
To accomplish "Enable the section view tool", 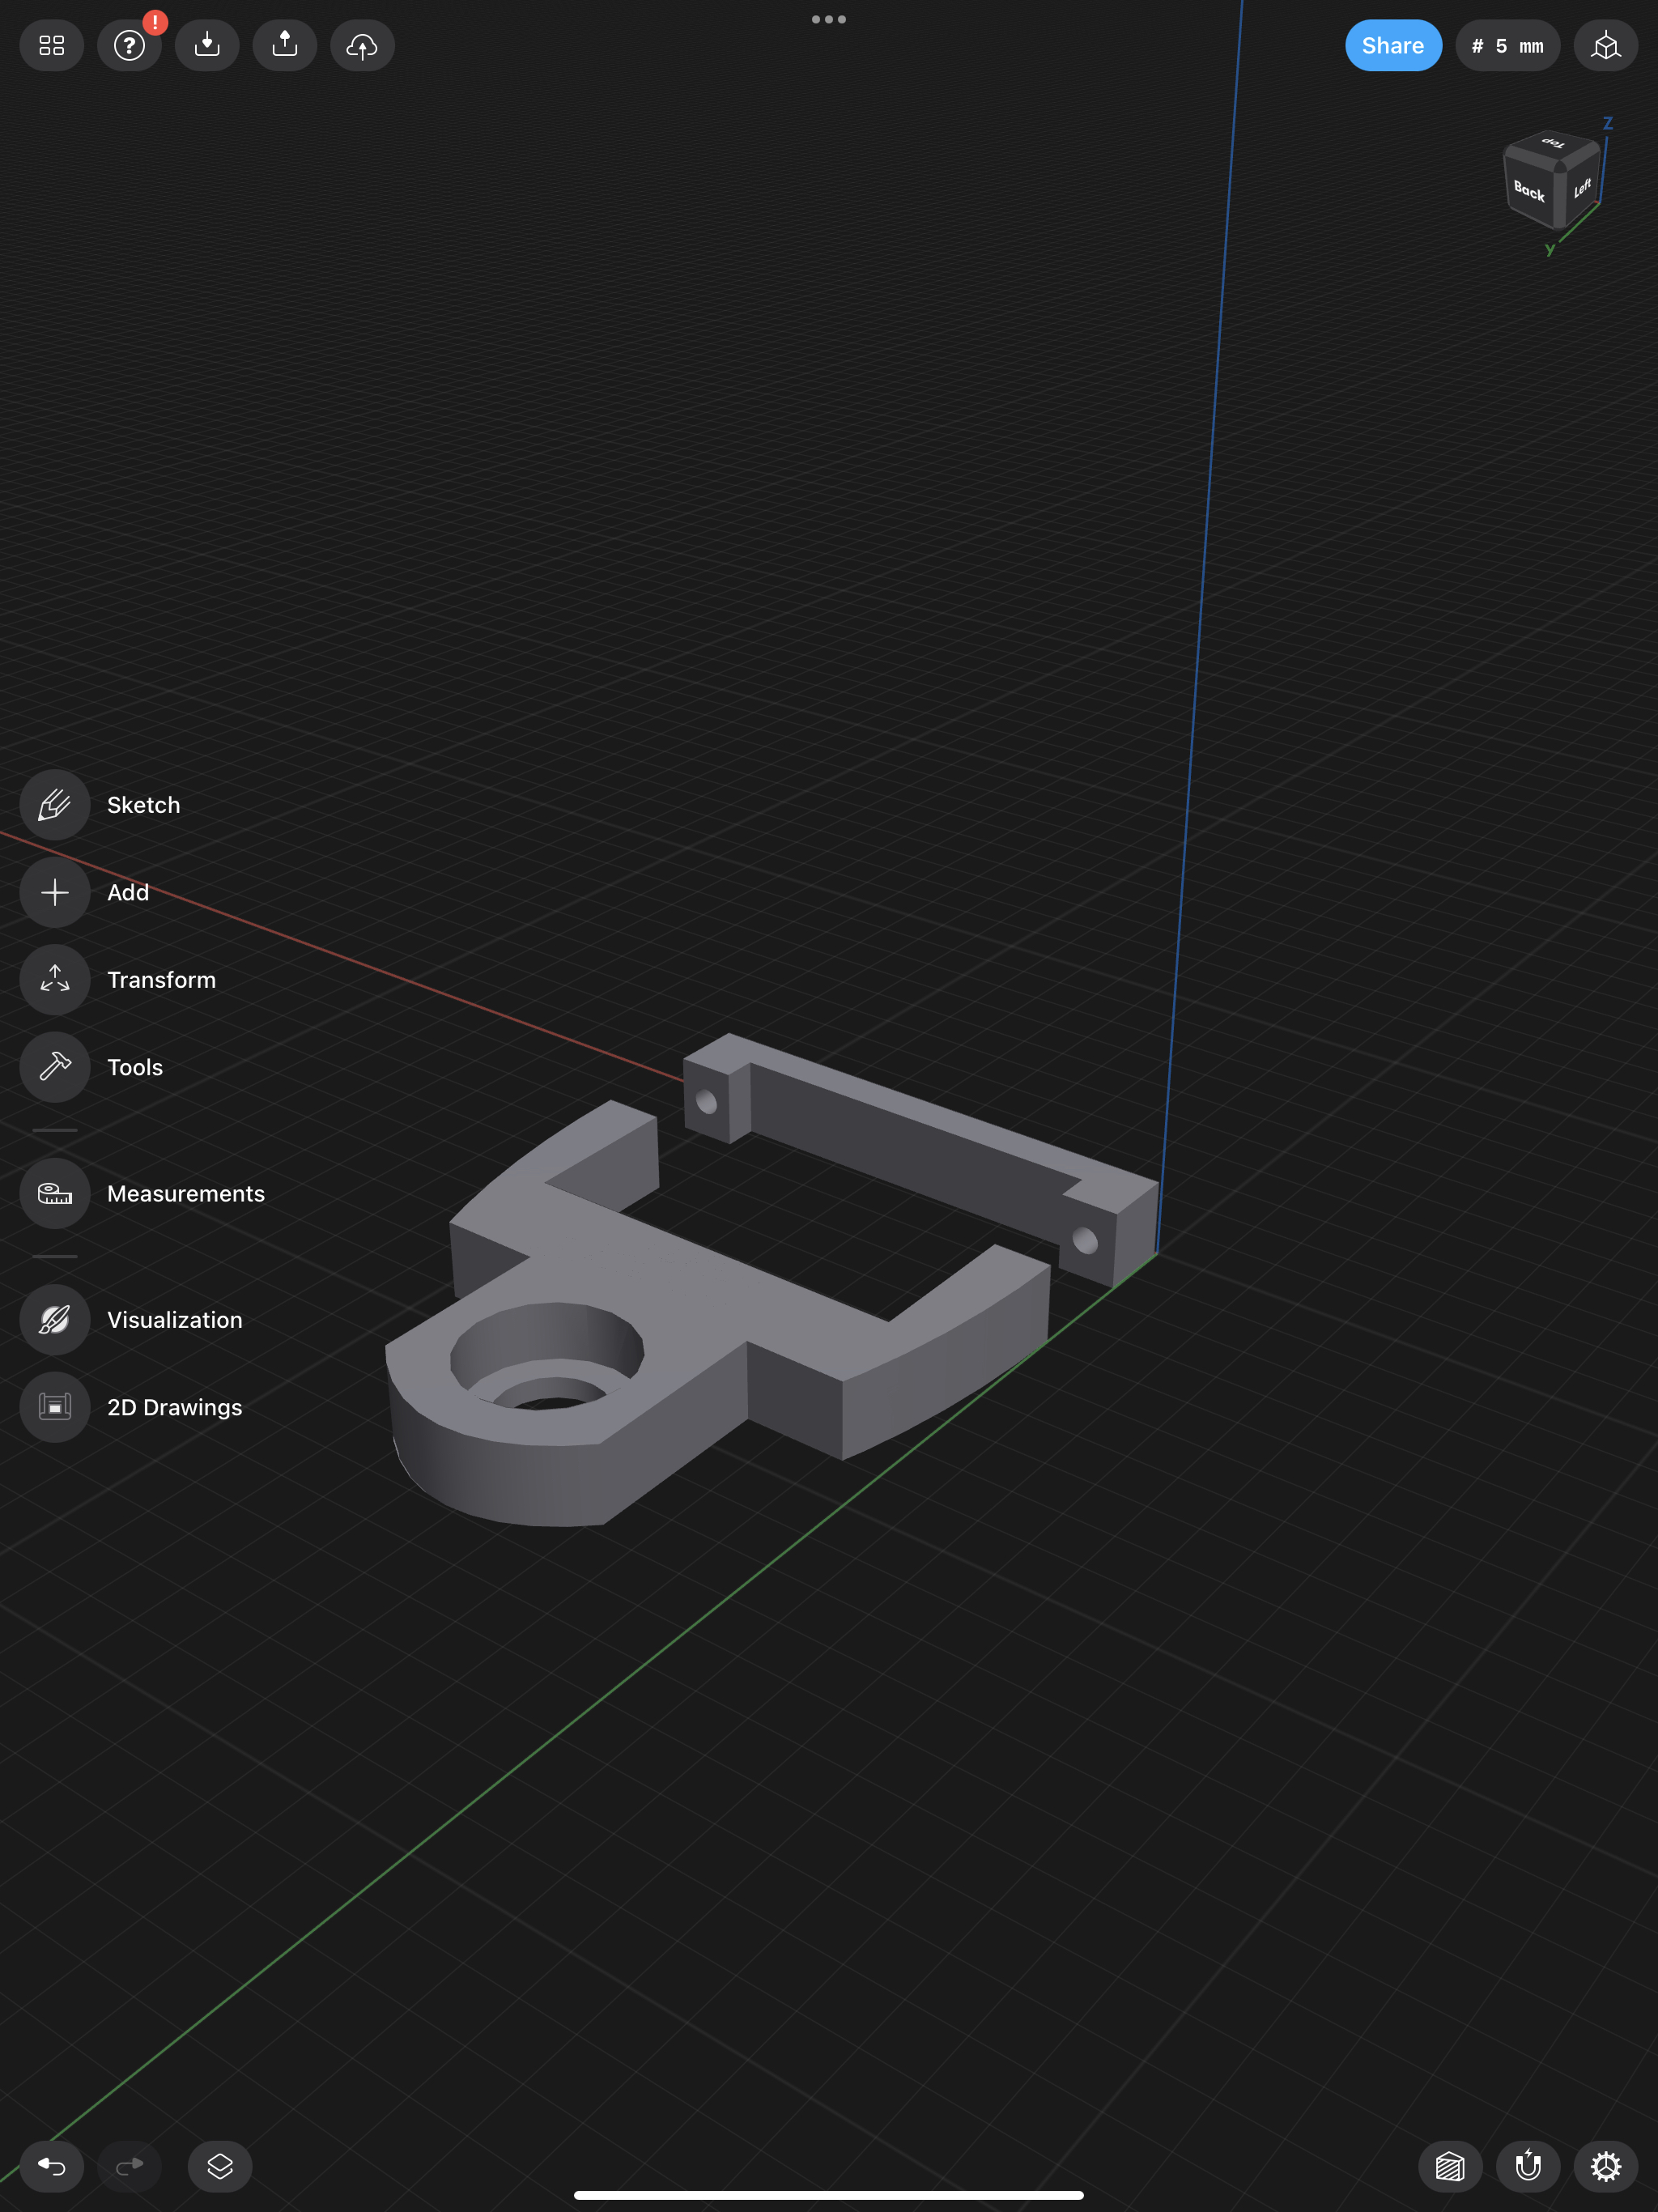I will [1451, 2166].
